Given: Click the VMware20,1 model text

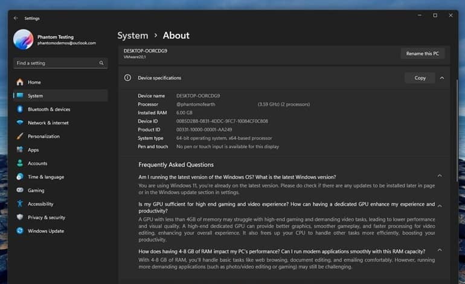Looking at the screenshot, I should pyautogui.click(x=135, y=57).
